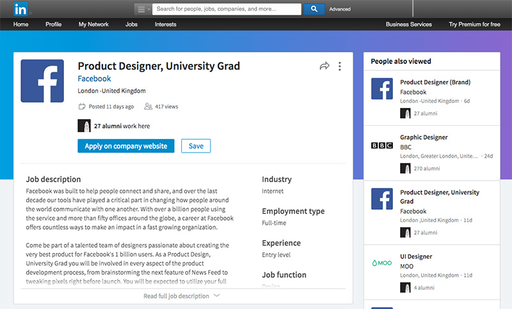The width and height of the screenshot is (512, 309).
Task: Click '270 alumni' text
Action: pyautogui.click(x=427, y=169)
